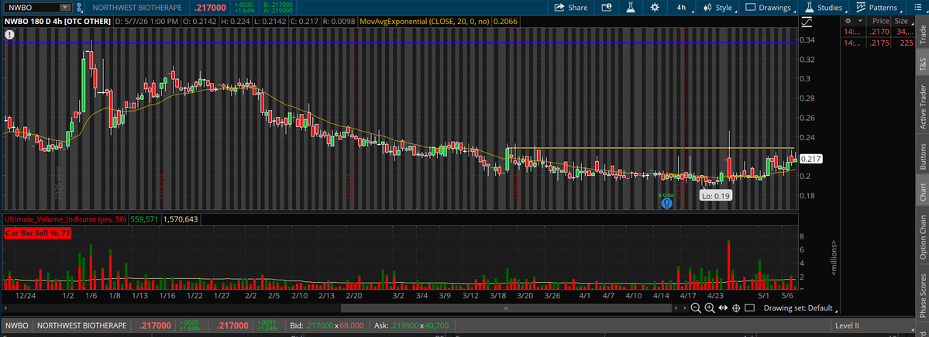Open the Time & Sales gear settings
This screenshot has height=337, width=929.
click(x=848, y=20)
